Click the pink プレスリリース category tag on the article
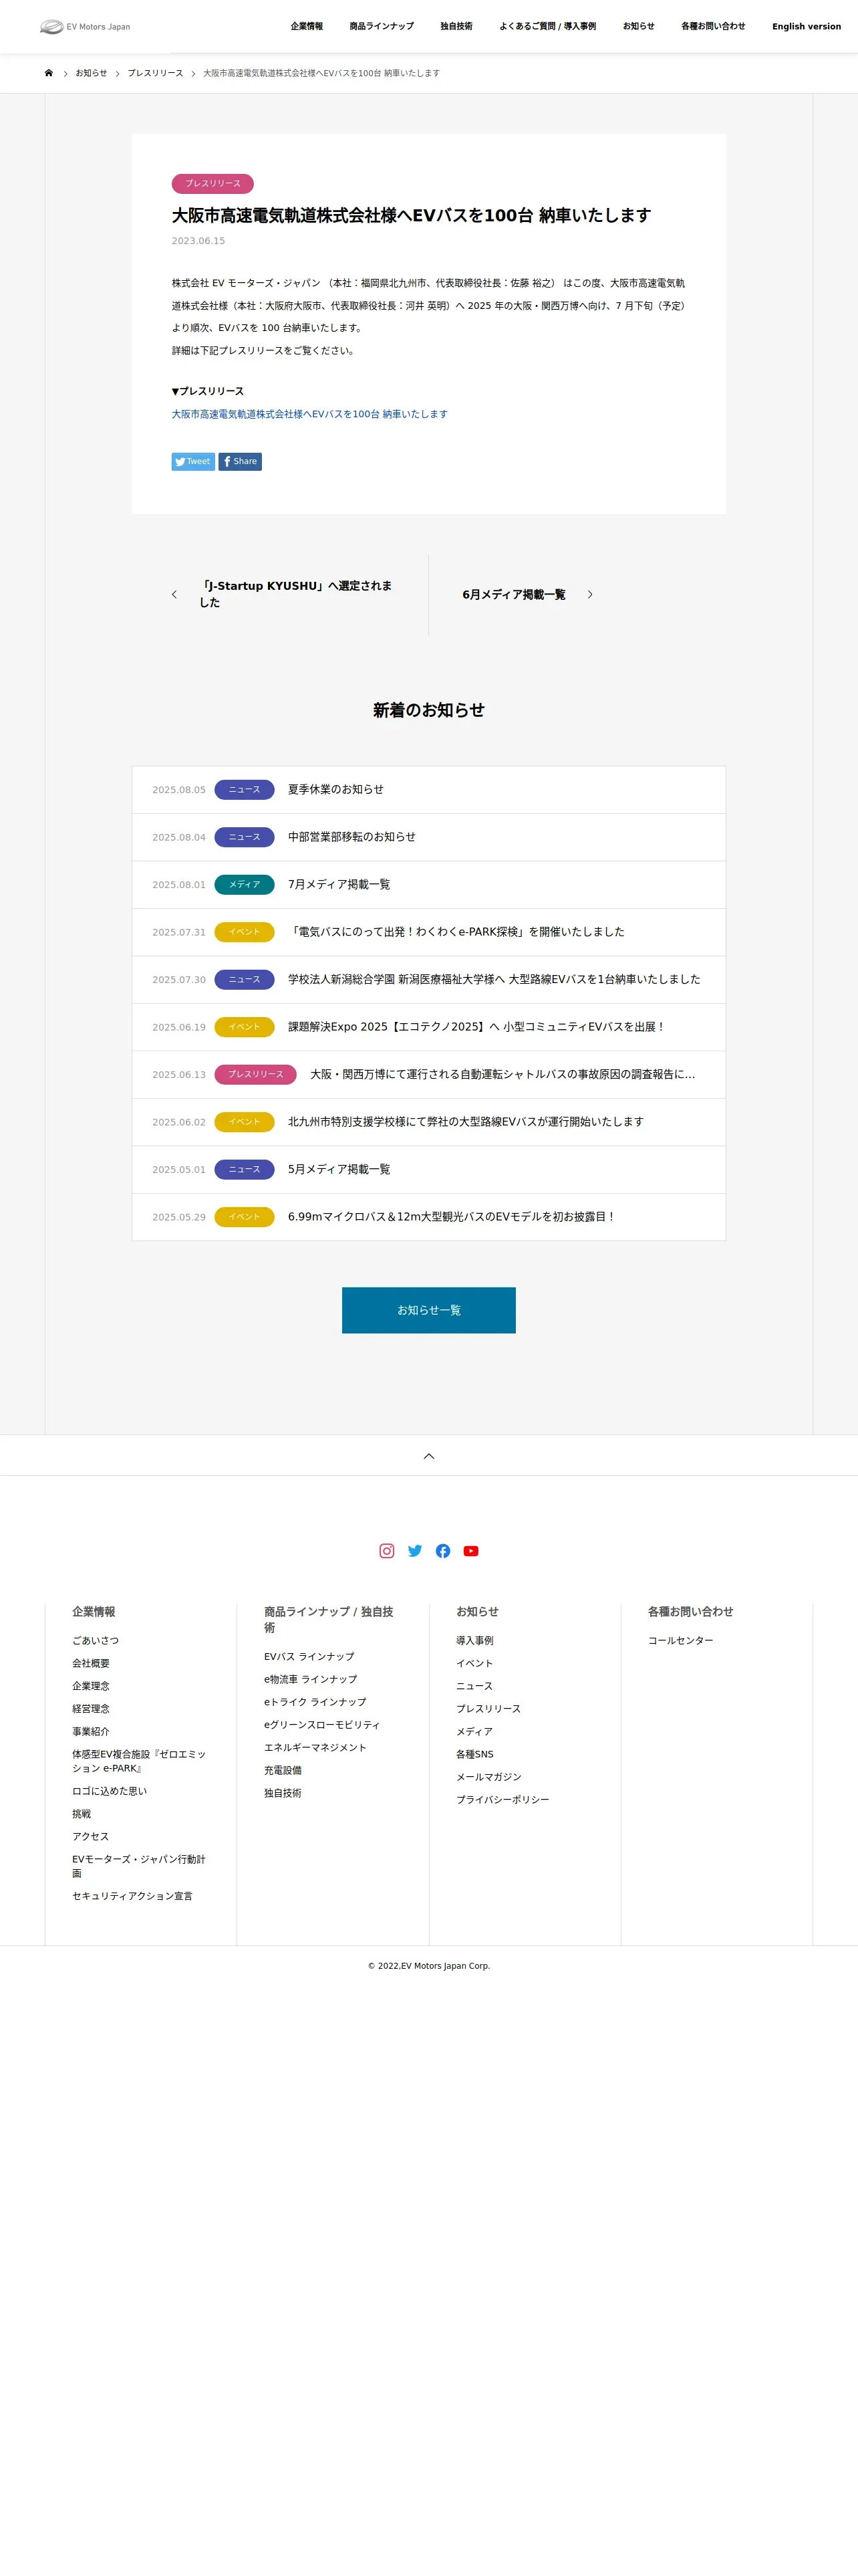 tap(212, 184)
